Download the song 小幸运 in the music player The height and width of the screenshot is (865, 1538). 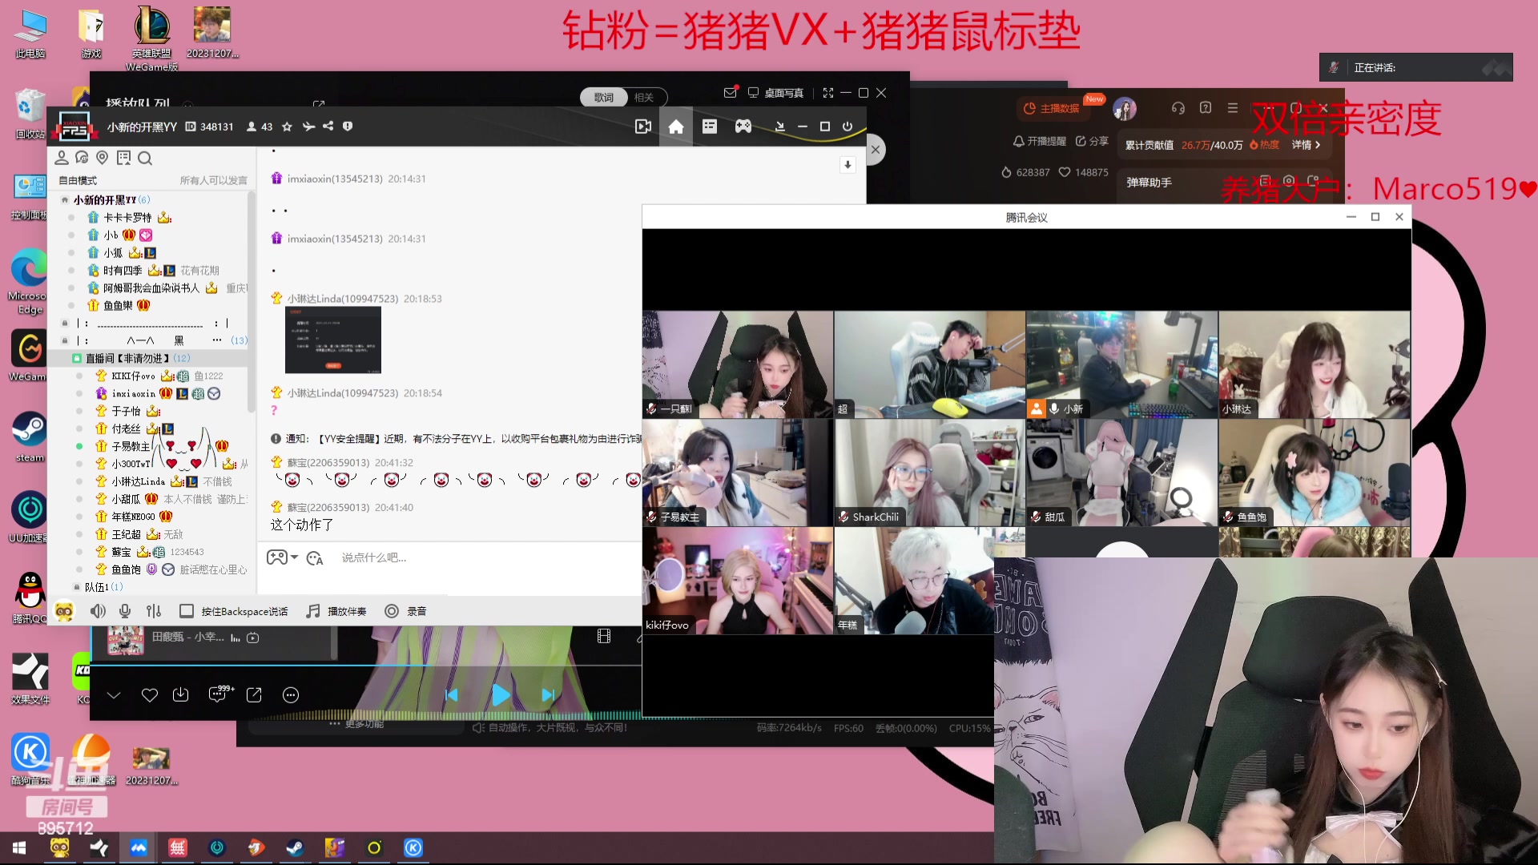[x=180, y=694]
